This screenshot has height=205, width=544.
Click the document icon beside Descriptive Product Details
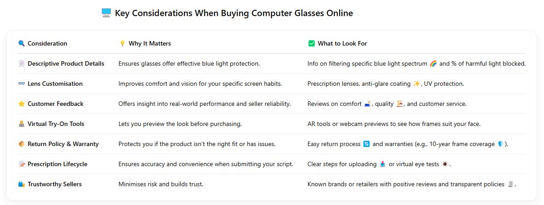(x=21, y=63)
